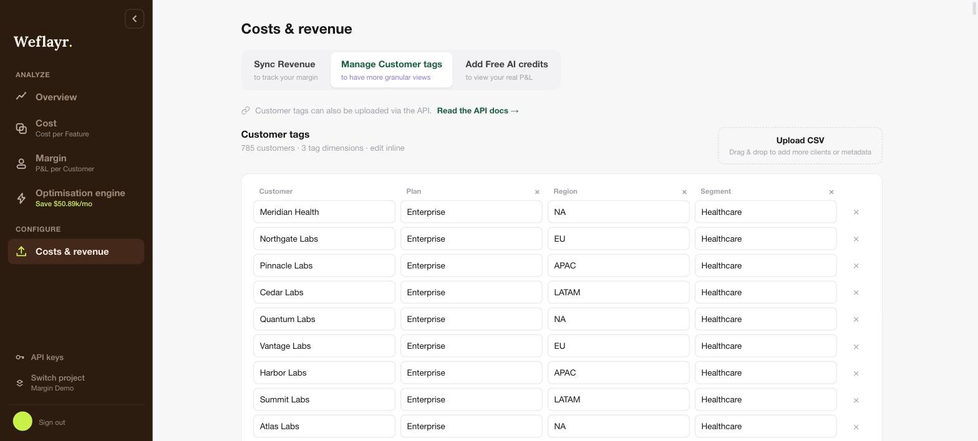Open the Cost section

point(75,128)
